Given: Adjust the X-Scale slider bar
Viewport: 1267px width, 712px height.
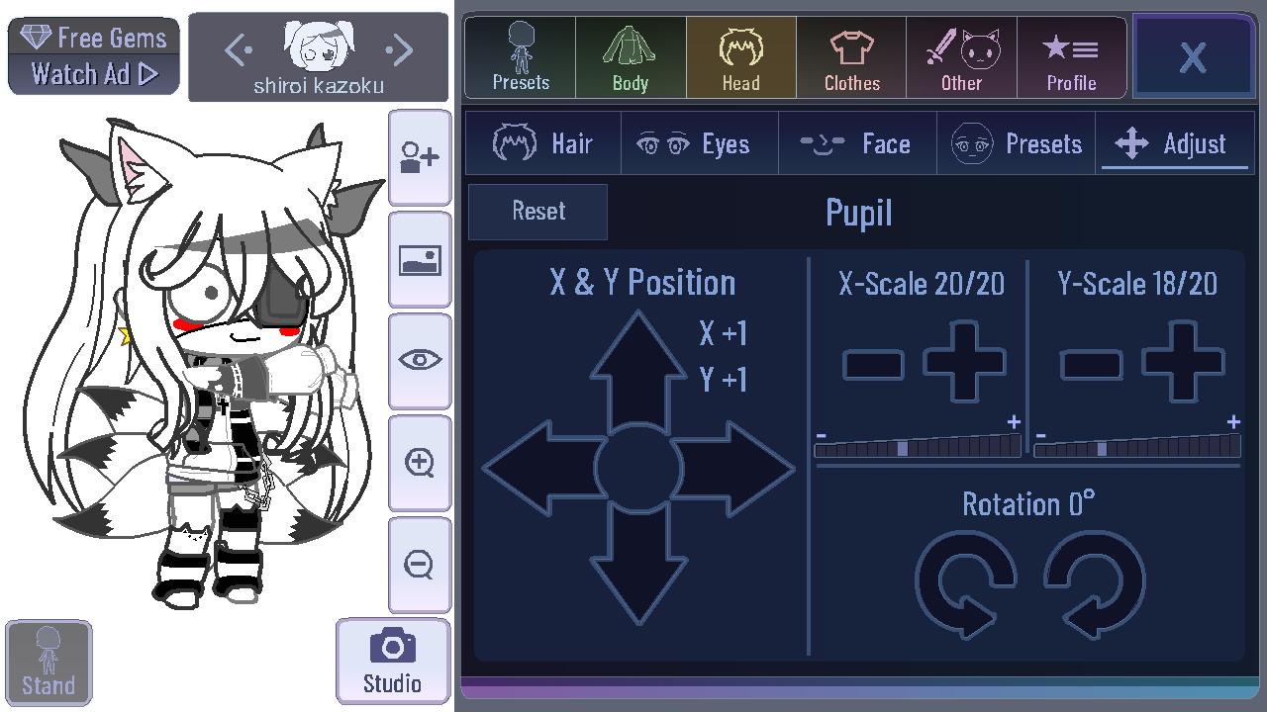Looking at the screenshot, I should click(x=918, y=447).
